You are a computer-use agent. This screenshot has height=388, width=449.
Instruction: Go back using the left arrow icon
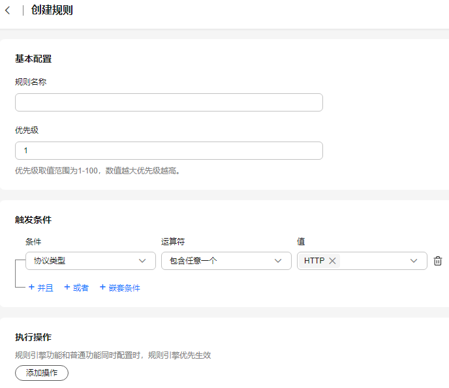8,10
